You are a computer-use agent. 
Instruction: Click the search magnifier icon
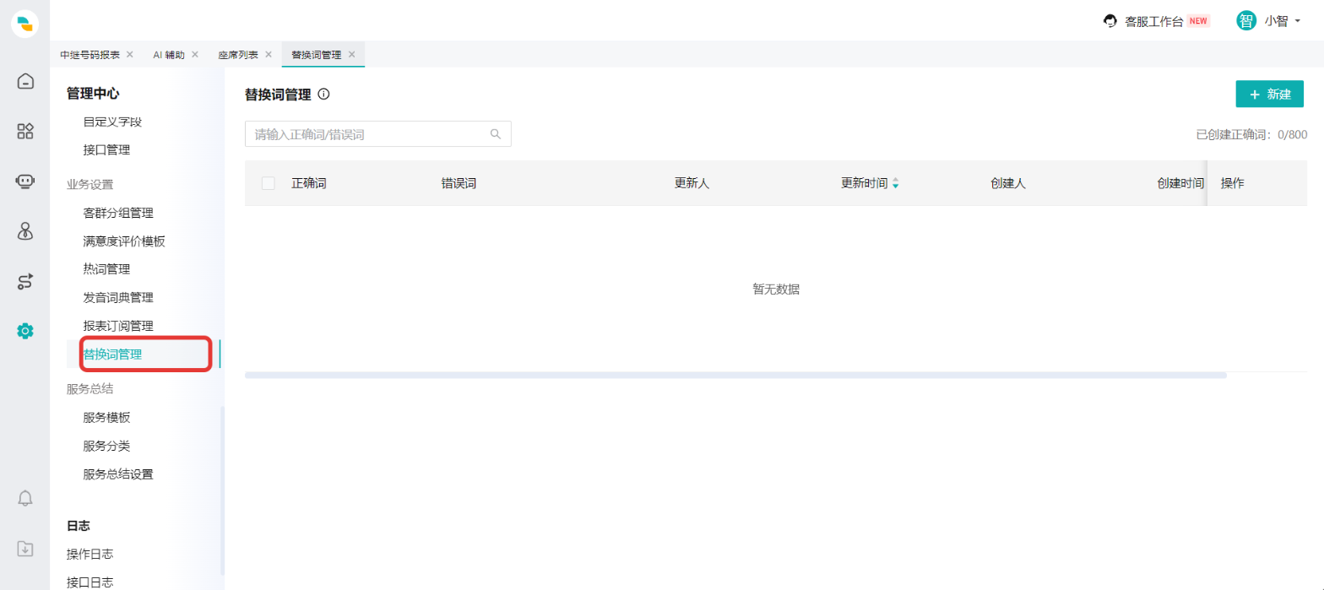point(496,133)
